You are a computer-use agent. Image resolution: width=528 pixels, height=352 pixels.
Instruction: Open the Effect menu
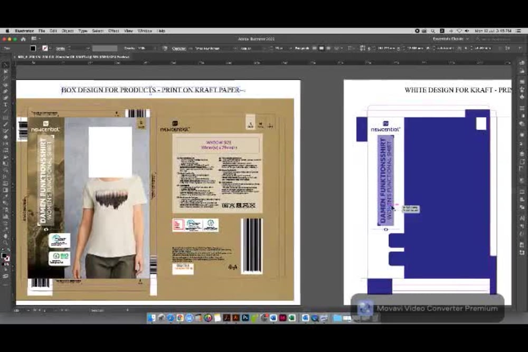click(114, 31)
